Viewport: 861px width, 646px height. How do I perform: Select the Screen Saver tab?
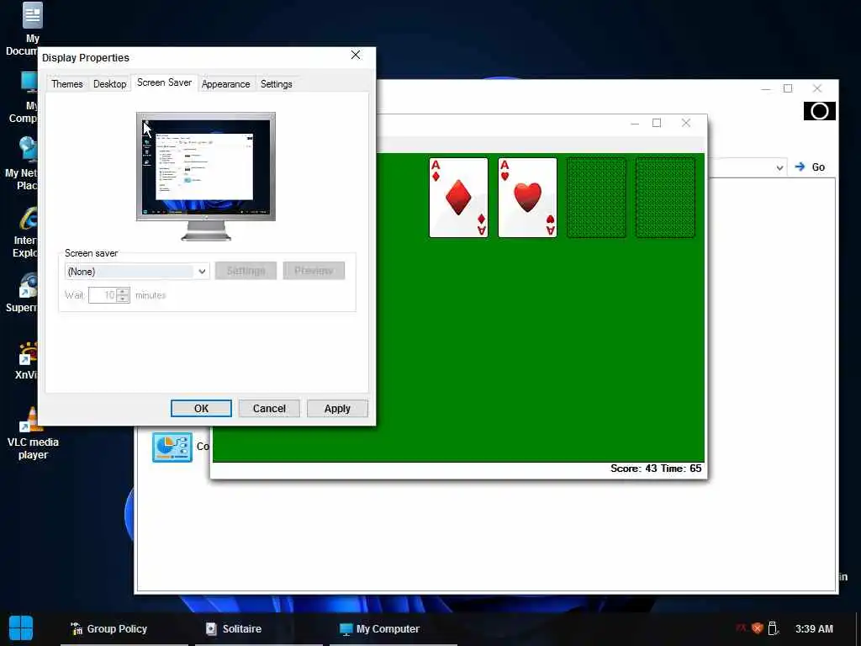click(x=164, y=82)
